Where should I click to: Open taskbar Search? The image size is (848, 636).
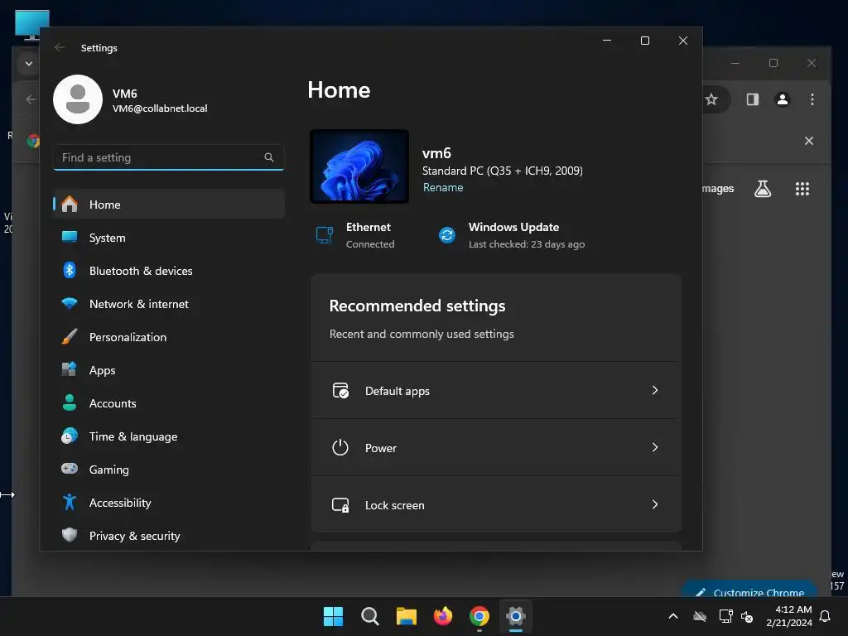pyautogui.click(x=370, y=616)
